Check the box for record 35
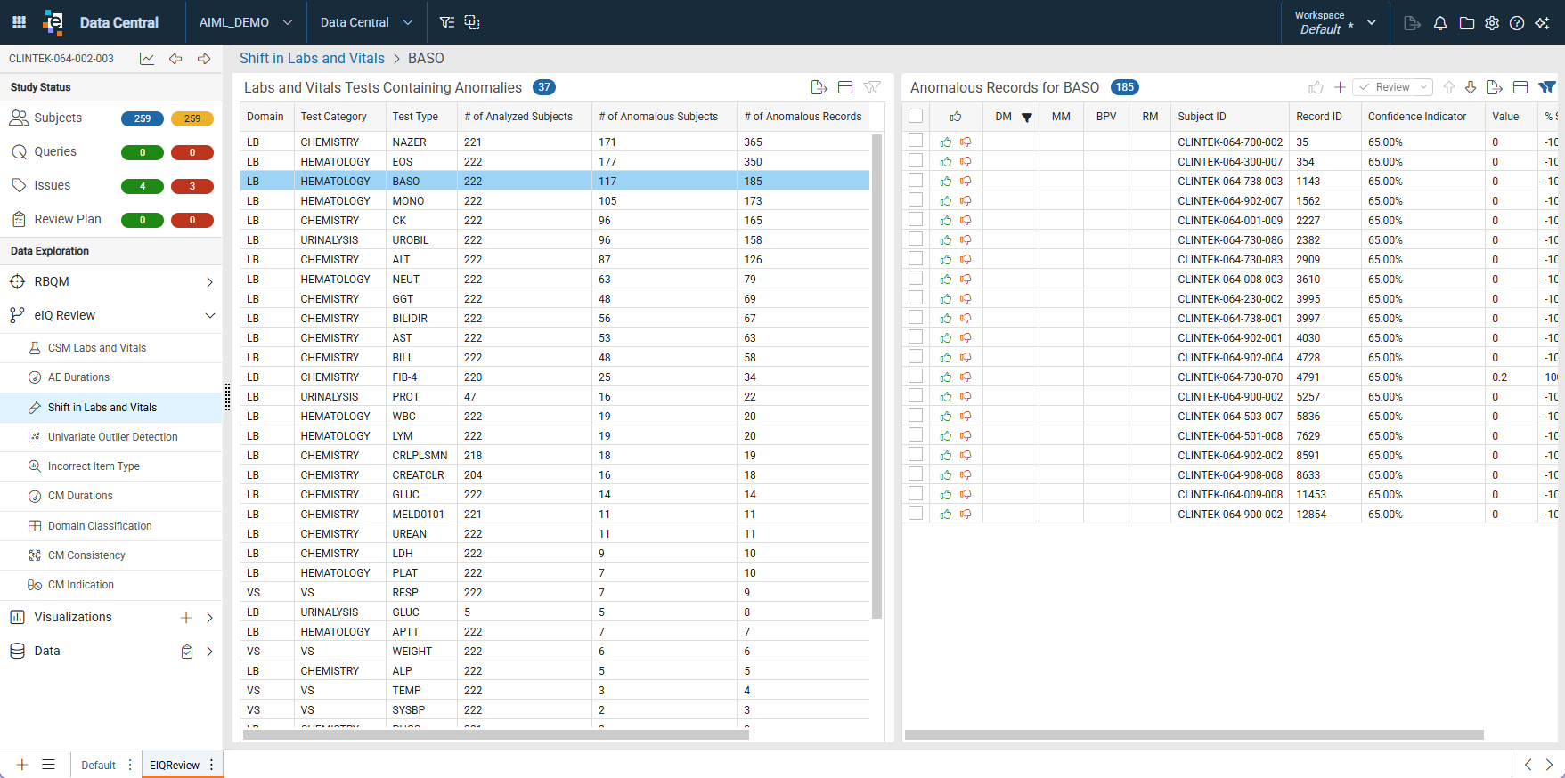Image resolution: width=1565 pixels, height=778 pixels. tap(916, 141)
